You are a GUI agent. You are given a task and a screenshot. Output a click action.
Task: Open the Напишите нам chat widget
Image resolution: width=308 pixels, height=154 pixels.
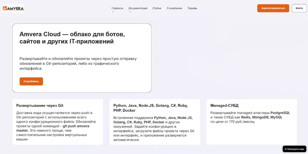pos(295,149)
